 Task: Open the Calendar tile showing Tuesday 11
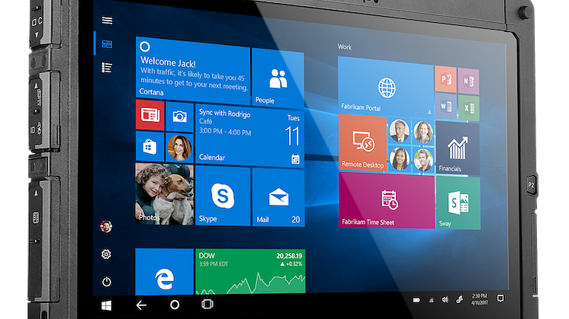(x=249, y=134)
